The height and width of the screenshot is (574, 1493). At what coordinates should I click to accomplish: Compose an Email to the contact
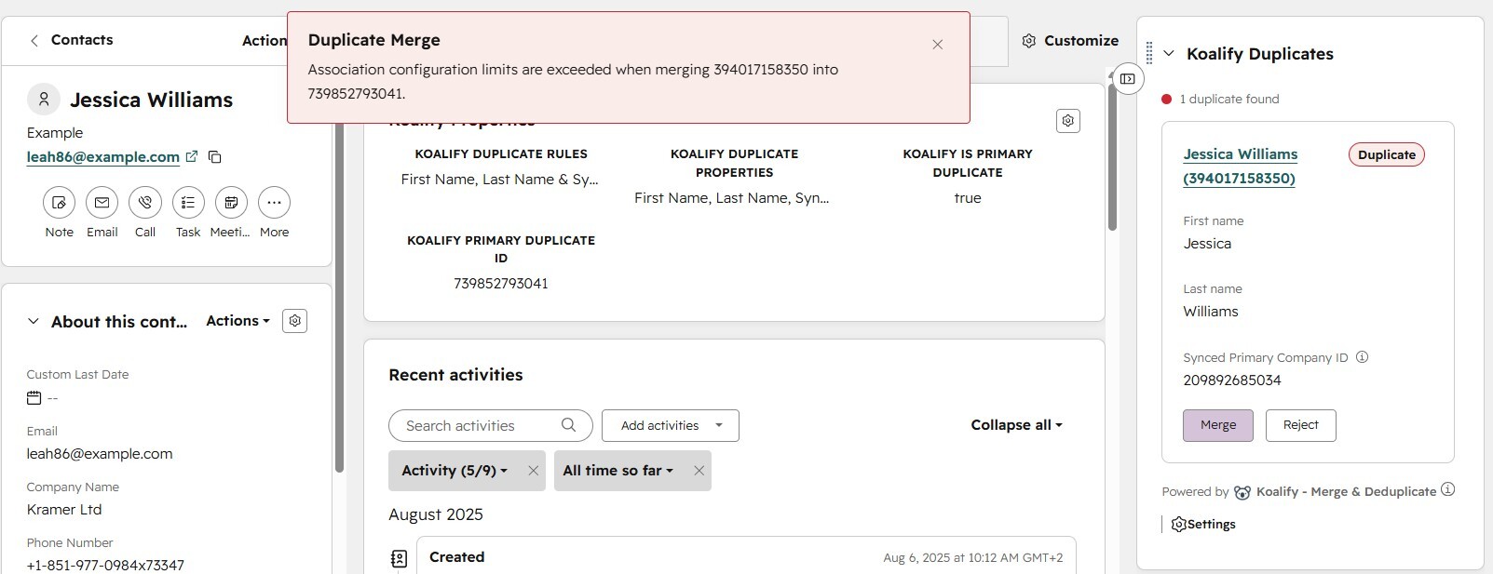point(102,203)
